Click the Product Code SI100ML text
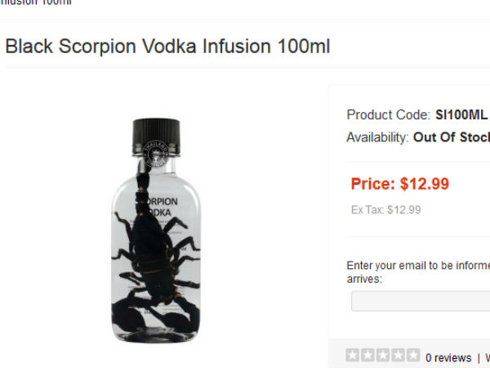The height and width of the screenshot is (368, 490). (x=416, y=114)
